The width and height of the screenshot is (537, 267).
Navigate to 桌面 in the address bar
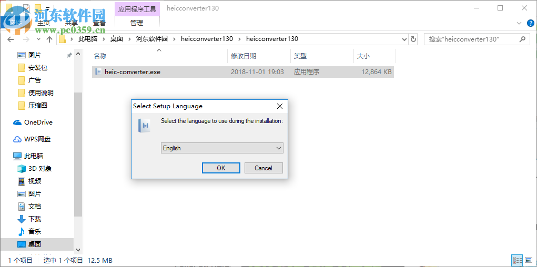116,39
